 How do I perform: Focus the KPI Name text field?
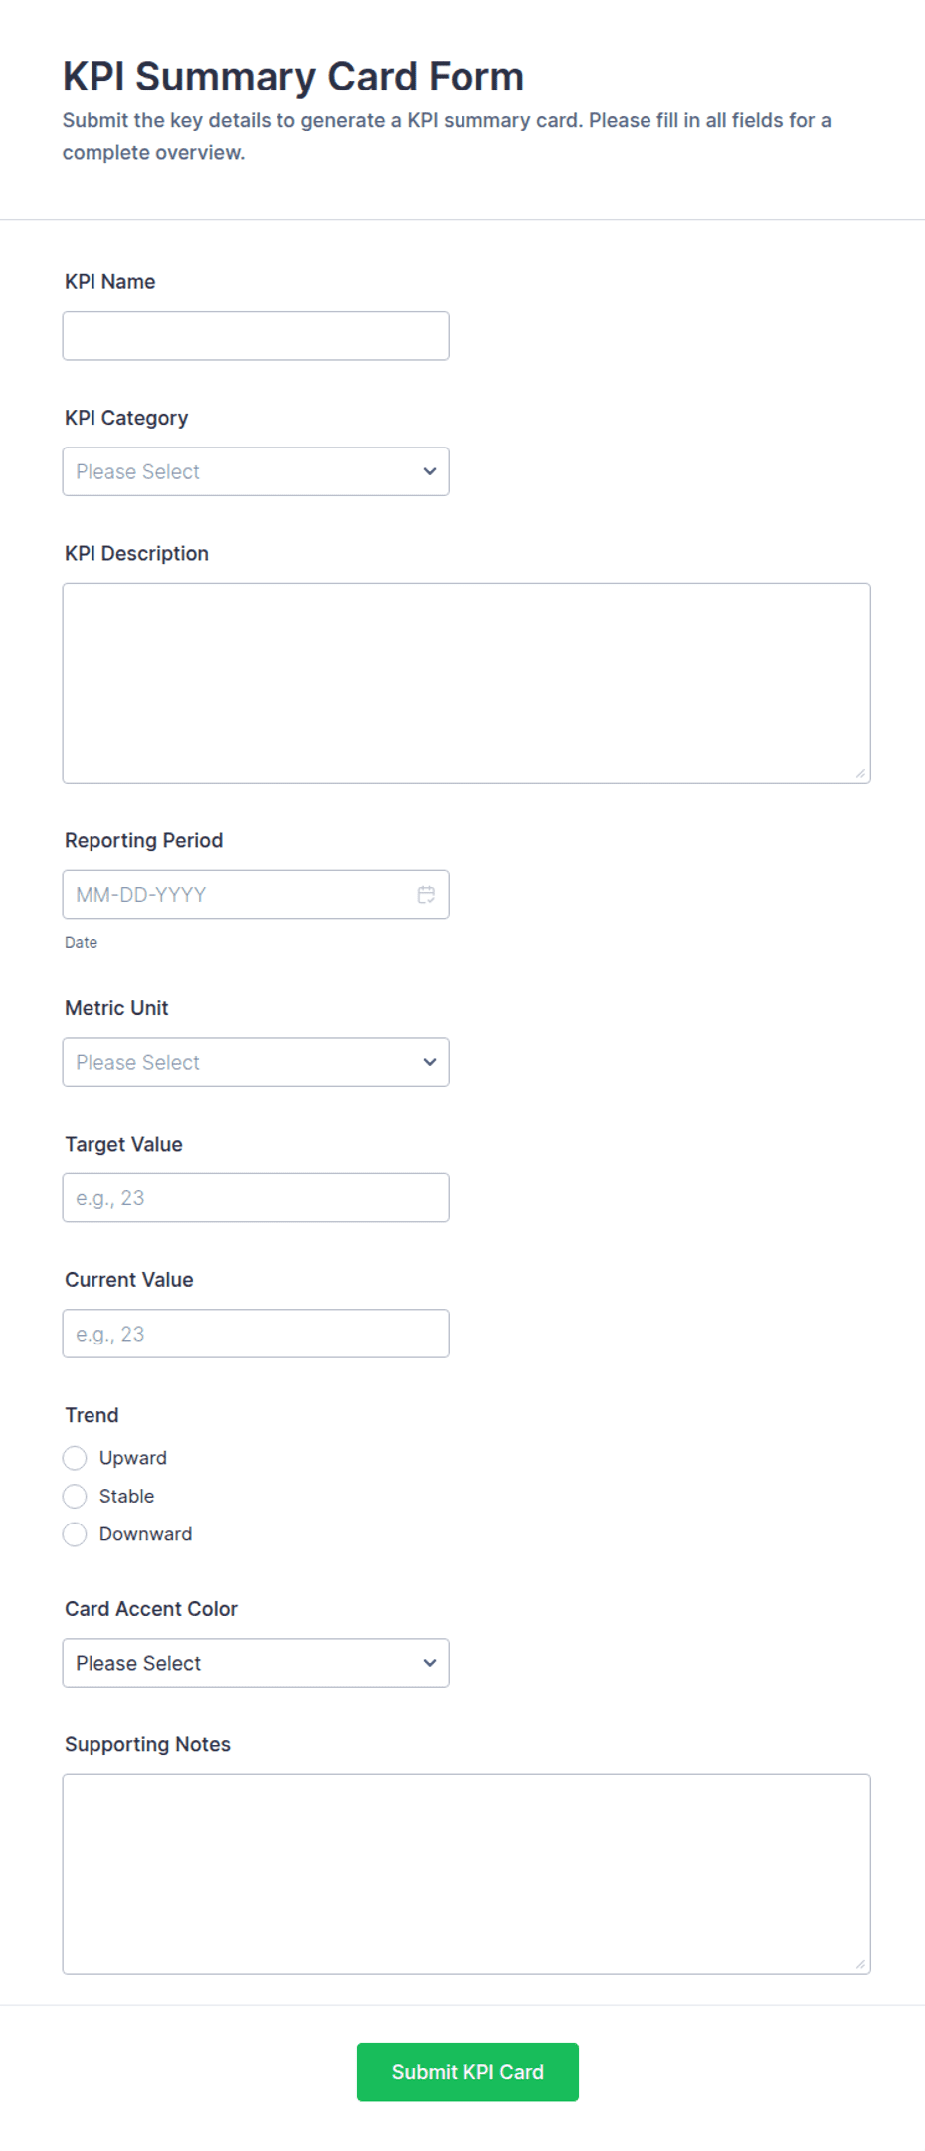(256, 336)
